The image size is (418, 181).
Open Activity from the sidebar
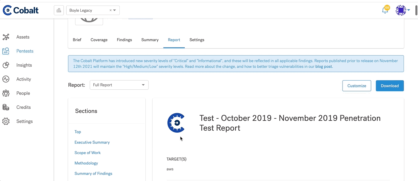pyautogui.click(x=24, y=79)
